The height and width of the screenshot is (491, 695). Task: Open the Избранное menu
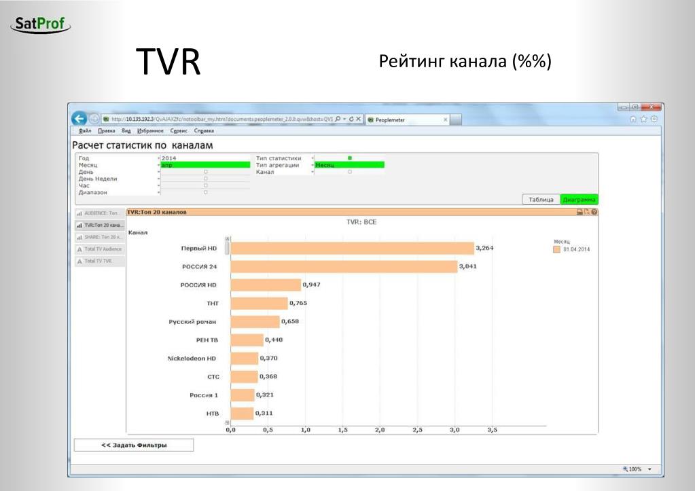pos(150,130)
